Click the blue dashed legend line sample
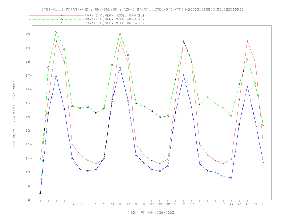The width and height of the screenshot is (287, 222). (x=56, y=23)
